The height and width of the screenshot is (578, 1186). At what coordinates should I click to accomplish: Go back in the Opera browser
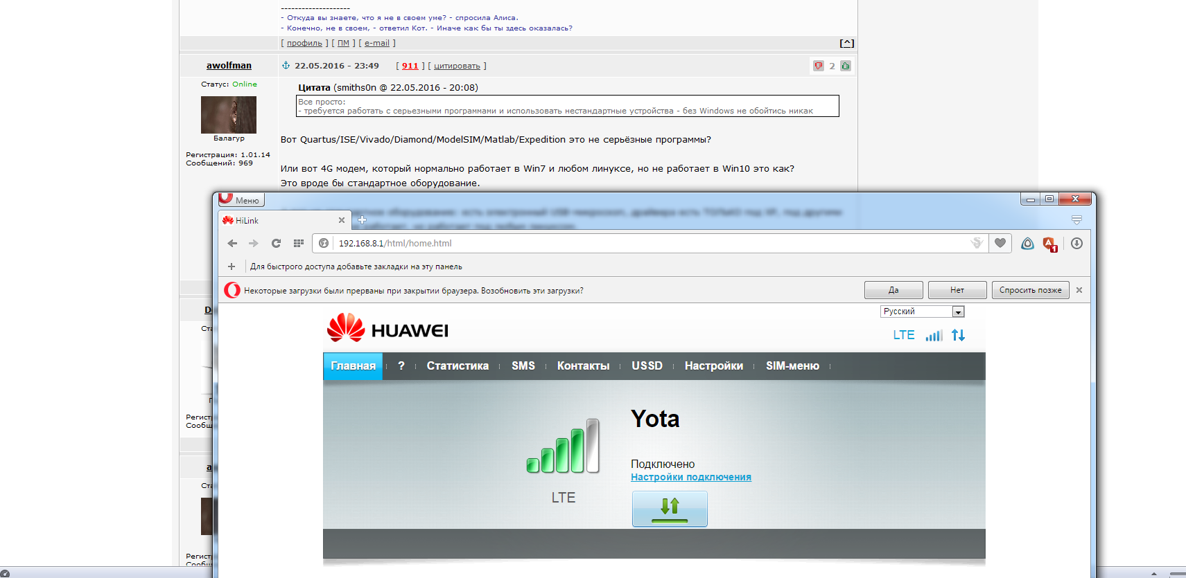pos(232,243)
